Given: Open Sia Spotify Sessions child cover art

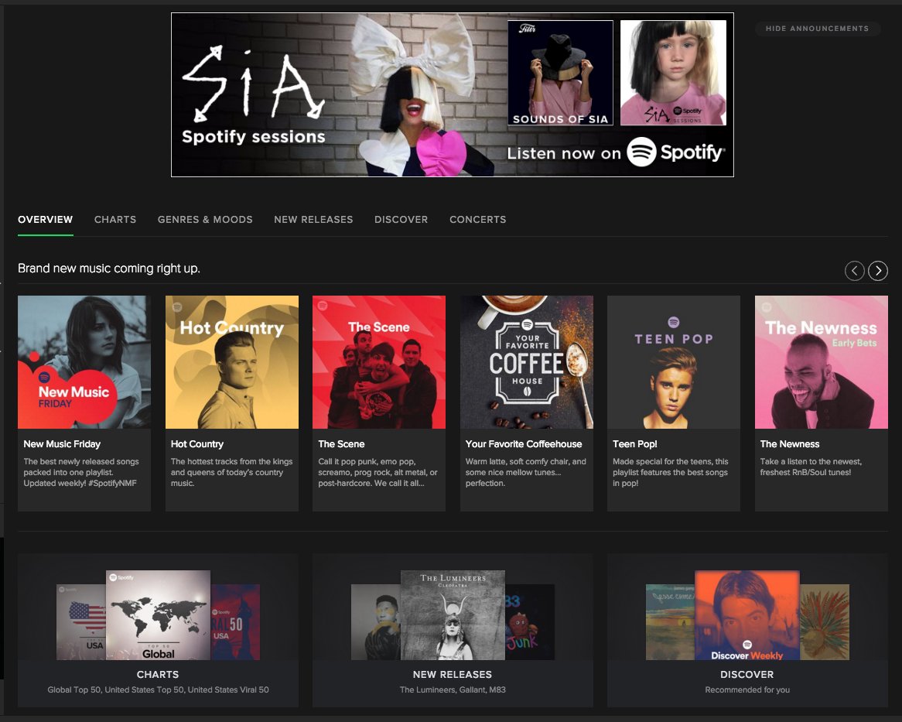Looking at the screenshot, I should pyautogui.click(x=673, y=73).
